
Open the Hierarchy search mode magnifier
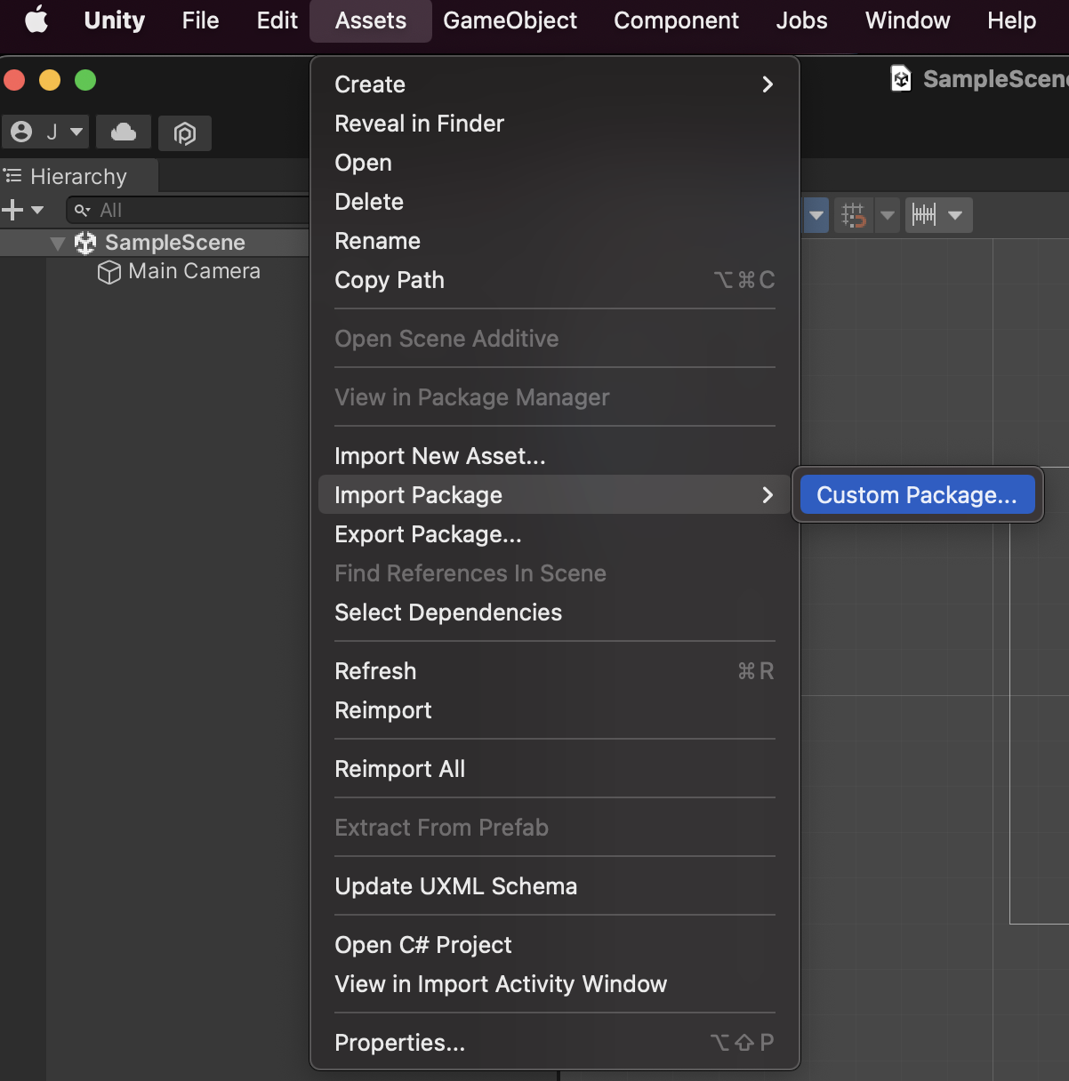pyautogui.click(x=83, y=210)
